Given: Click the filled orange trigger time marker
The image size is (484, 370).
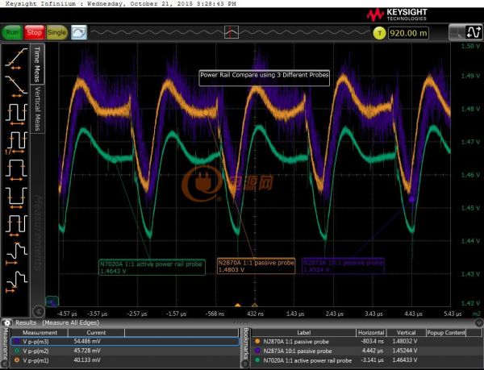Looking at the screenshot, I should point(237,306).
